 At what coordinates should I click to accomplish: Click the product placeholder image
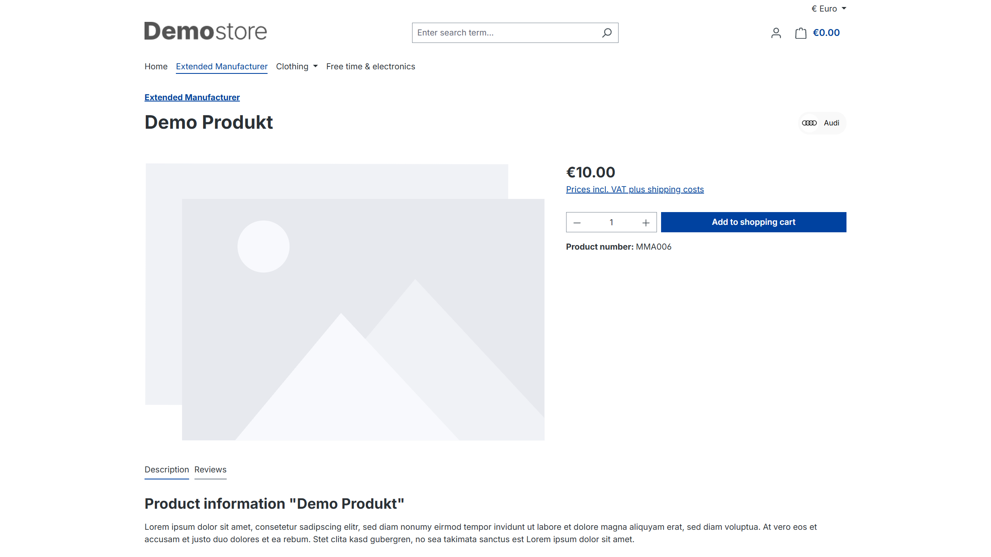coord(345,302)
